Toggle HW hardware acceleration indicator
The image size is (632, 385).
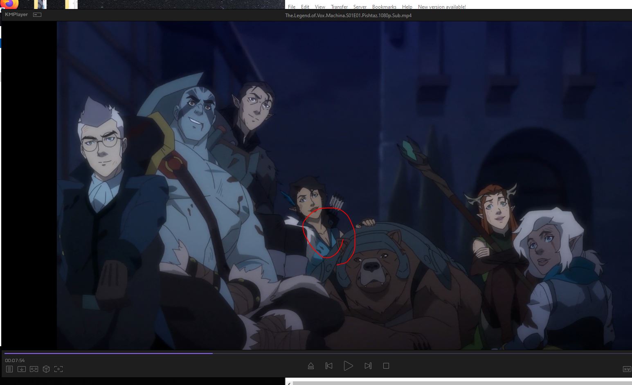(x=626, y=369)
